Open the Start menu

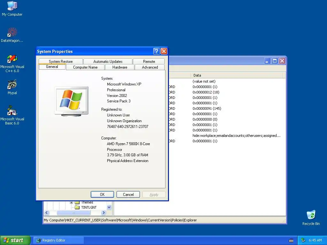click(15, 241)
